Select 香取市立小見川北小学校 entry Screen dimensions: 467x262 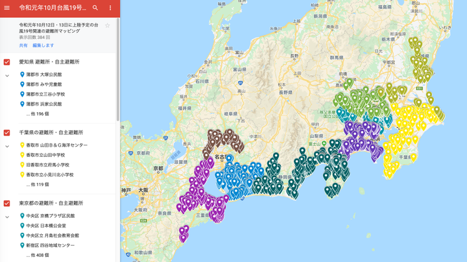click(x=49, y=174)
